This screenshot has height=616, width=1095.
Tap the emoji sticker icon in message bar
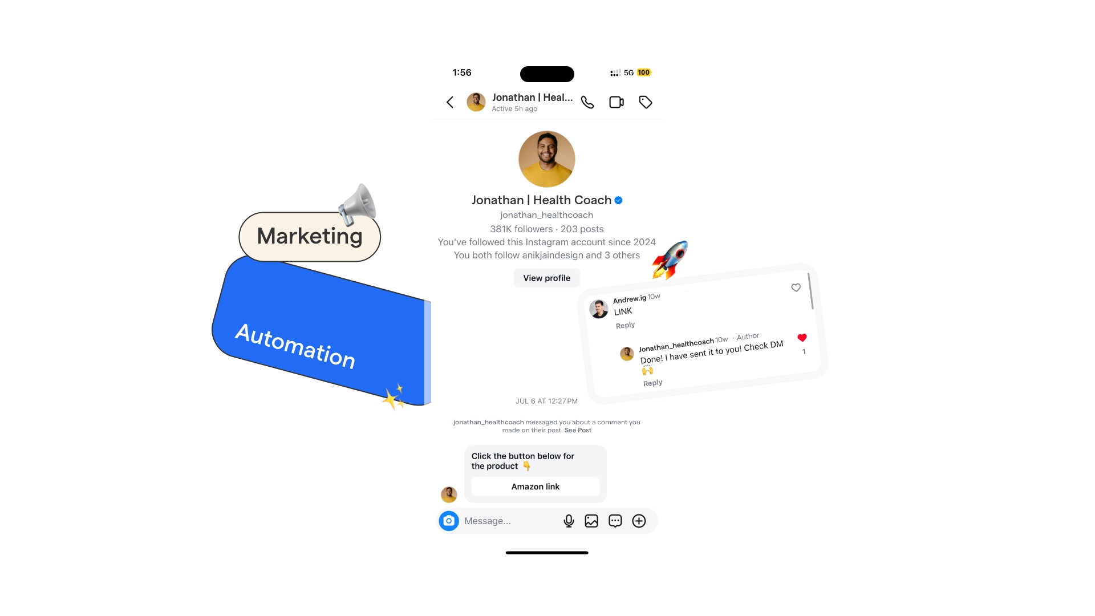[616, 521]
